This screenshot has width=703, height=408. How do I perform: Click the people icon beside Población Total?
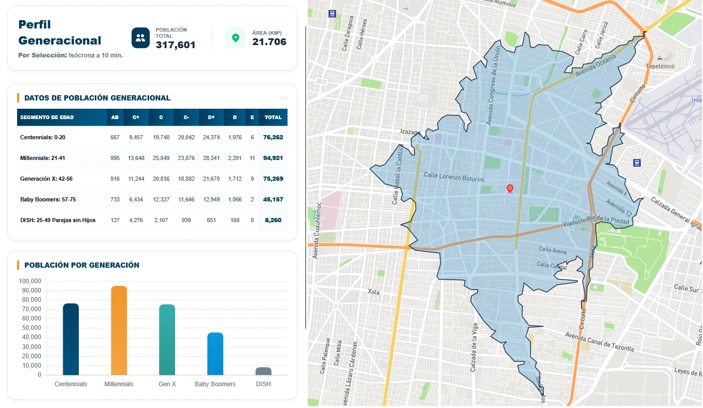pyautogui.click(x=140, y=38)
